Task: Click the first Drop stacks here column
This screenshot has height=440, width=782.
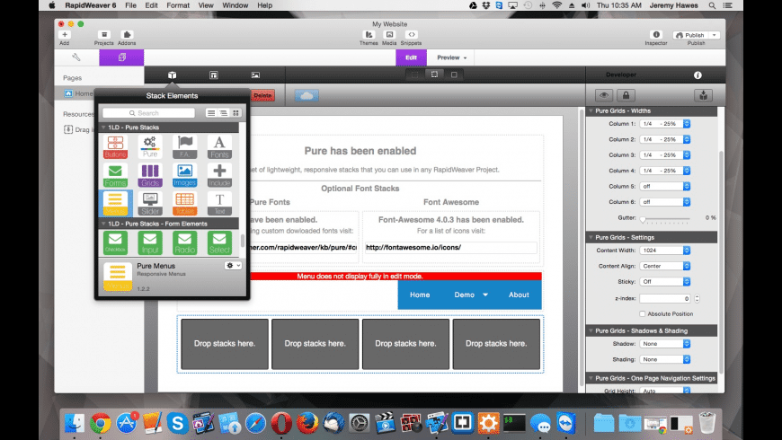Action: [x=225, y=344]
